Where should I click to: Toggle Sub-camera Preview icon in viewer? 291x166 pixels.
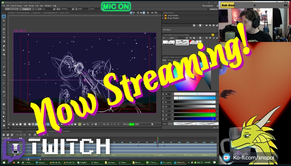pos(156,13)
